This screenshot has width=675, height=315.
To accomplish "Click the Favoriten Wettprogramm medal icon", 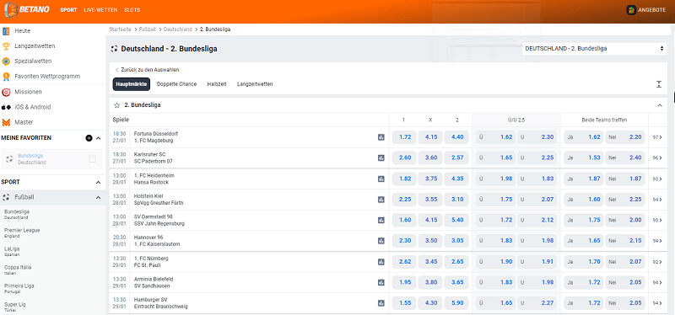I will coord(6,77).
